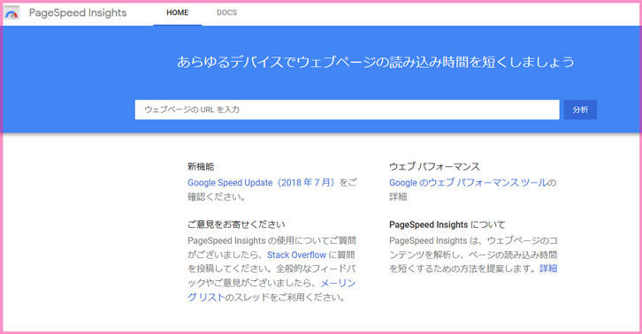Open the Google Speed Update（2018 年 7 月）link
The height and width of the screenshot is (334, 642).
(x=264, y=183)
